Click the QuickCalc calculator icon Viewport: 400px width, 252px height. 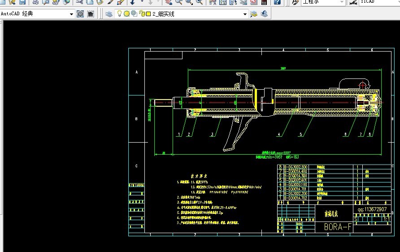264,2
